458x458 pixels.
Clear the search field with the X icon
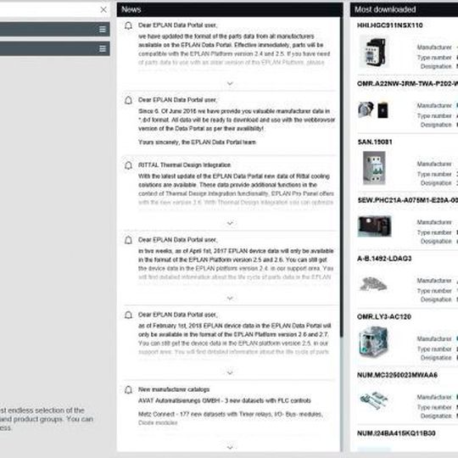(103, 9)
